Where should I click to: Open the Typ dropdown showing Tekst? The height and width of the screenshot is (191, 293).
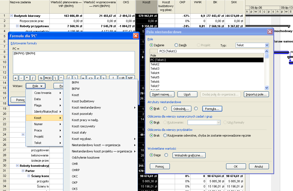[267, 45]
